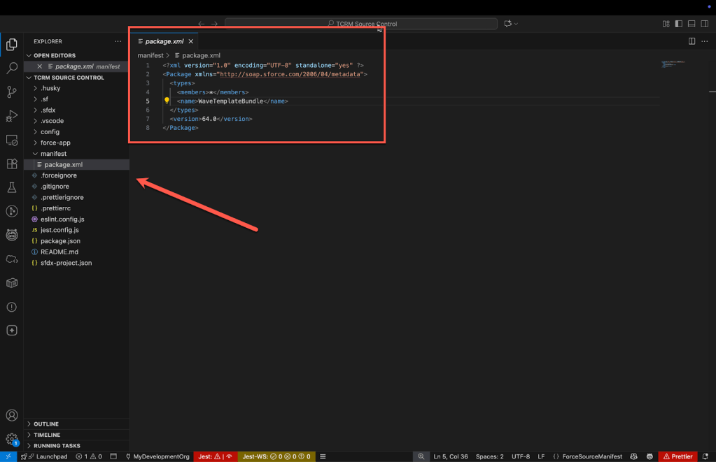This screenshot has width=716, height=462.
Task: Open the Extensions view icon
Action: tap(11, 164)
